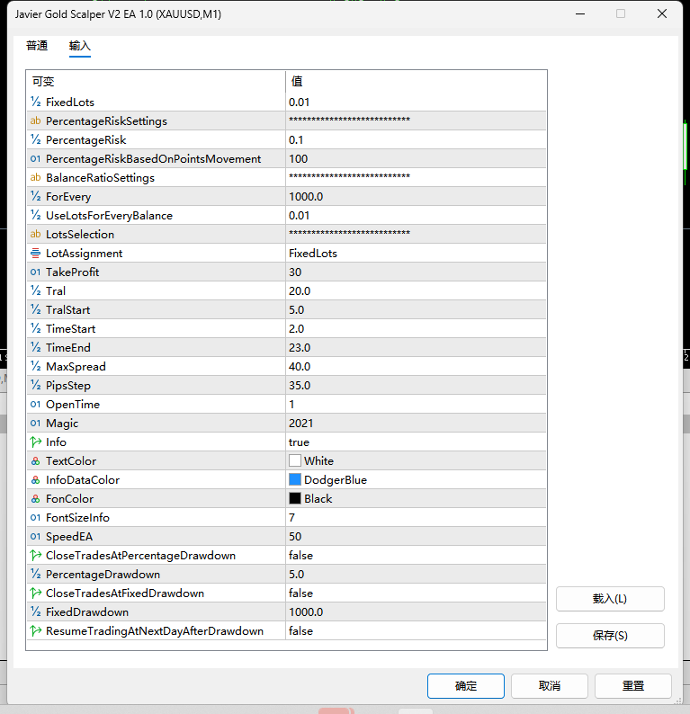690x714 pixels.
Task: Click the enum icon beside LotAssignment
Action: coord(35,254)
